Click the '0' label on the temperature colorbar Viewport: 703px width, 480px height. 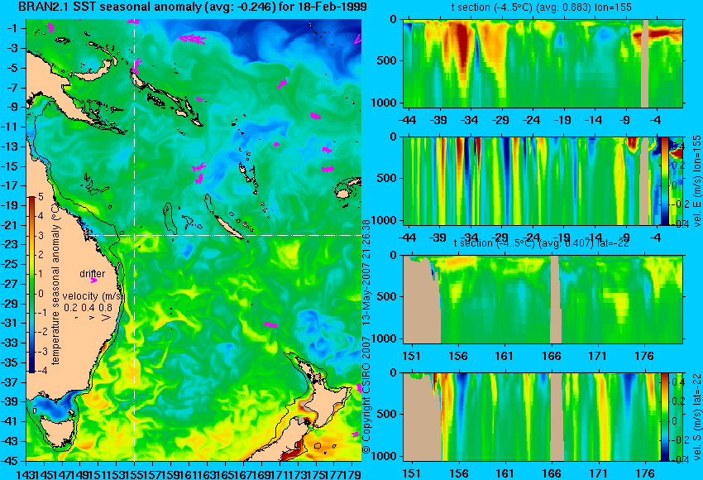(x=41, y=294)
